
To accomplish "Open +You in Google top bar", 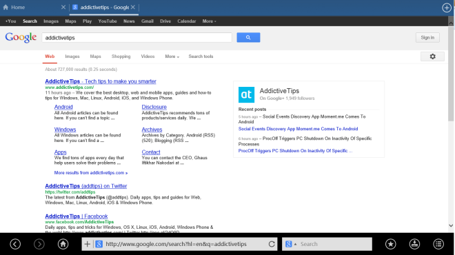I will (11, 21).
